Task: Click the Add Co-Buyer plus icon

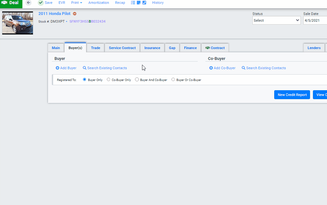Action: 211,68
